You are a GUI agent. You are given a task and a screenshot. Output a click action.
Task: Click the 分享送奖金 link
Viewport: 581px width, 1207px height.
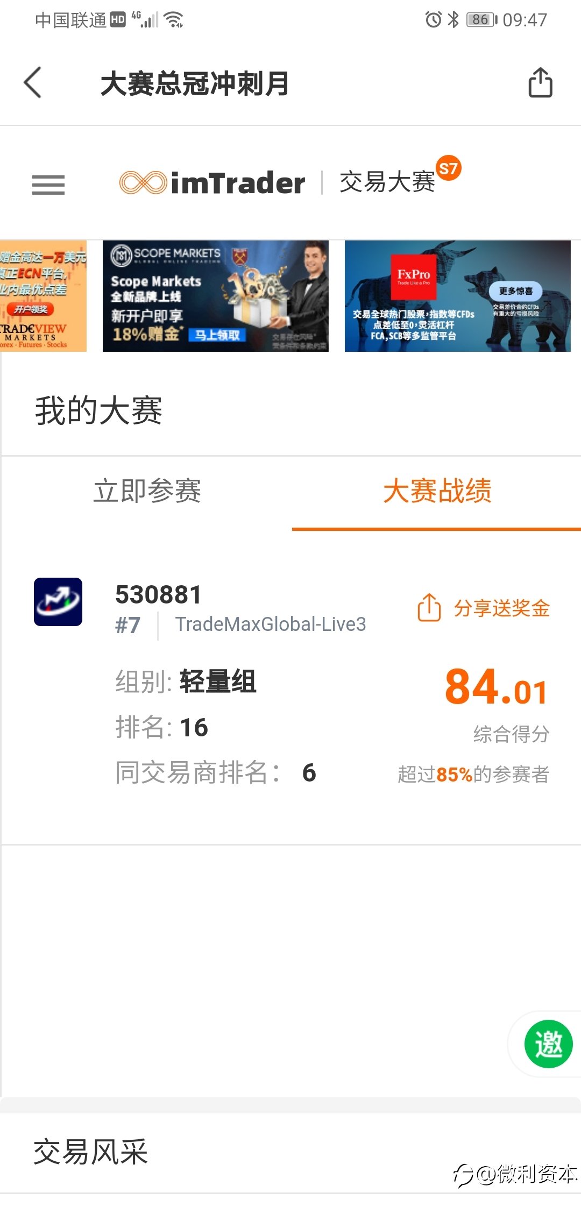[502, 608]
